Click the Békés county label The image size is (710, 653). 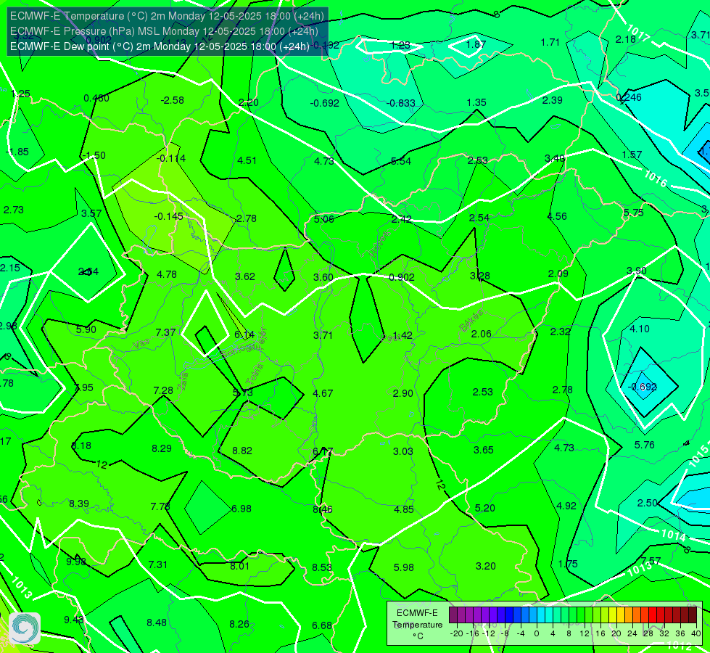click(x=471, y=321)
